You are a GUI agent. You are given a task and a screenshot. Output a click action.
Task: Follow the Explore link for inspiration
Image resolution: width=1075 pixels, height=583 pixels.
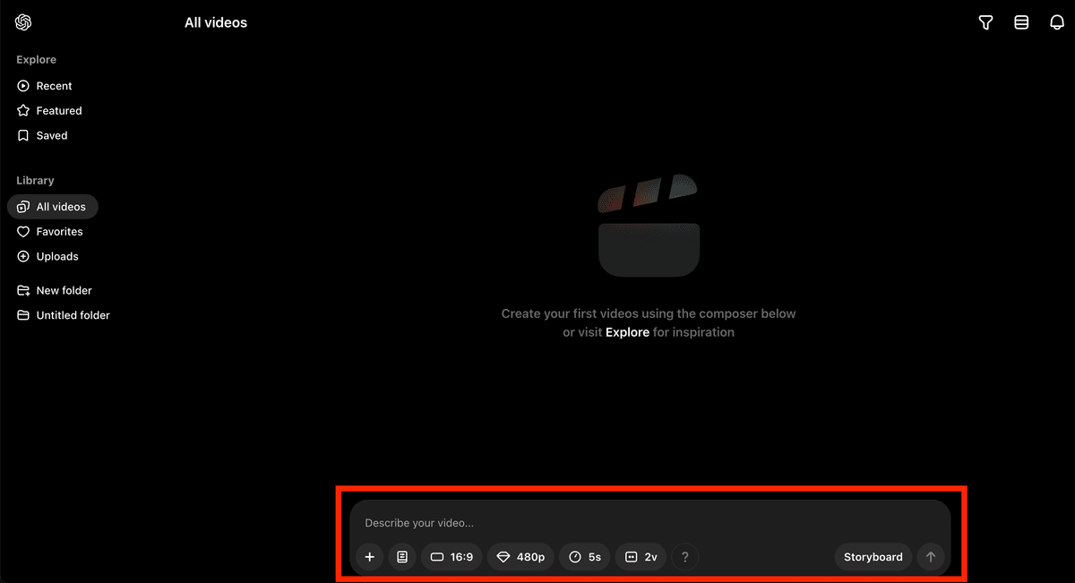[627, 332]
